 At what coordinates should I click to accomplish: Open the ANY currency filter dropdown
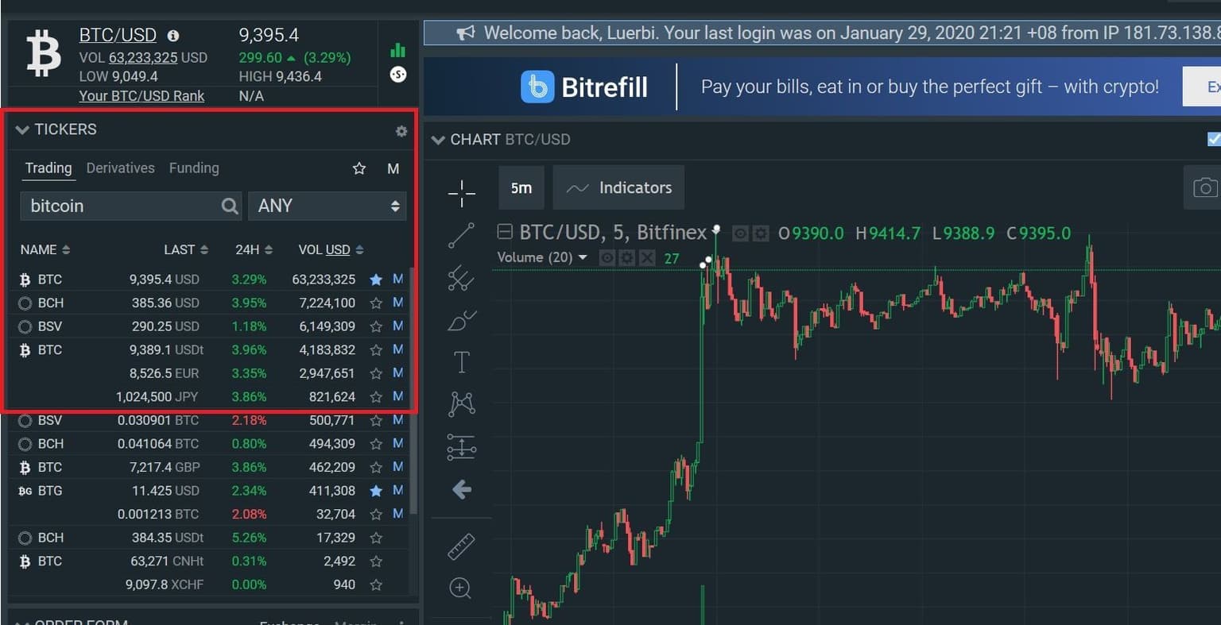point(327,206)
